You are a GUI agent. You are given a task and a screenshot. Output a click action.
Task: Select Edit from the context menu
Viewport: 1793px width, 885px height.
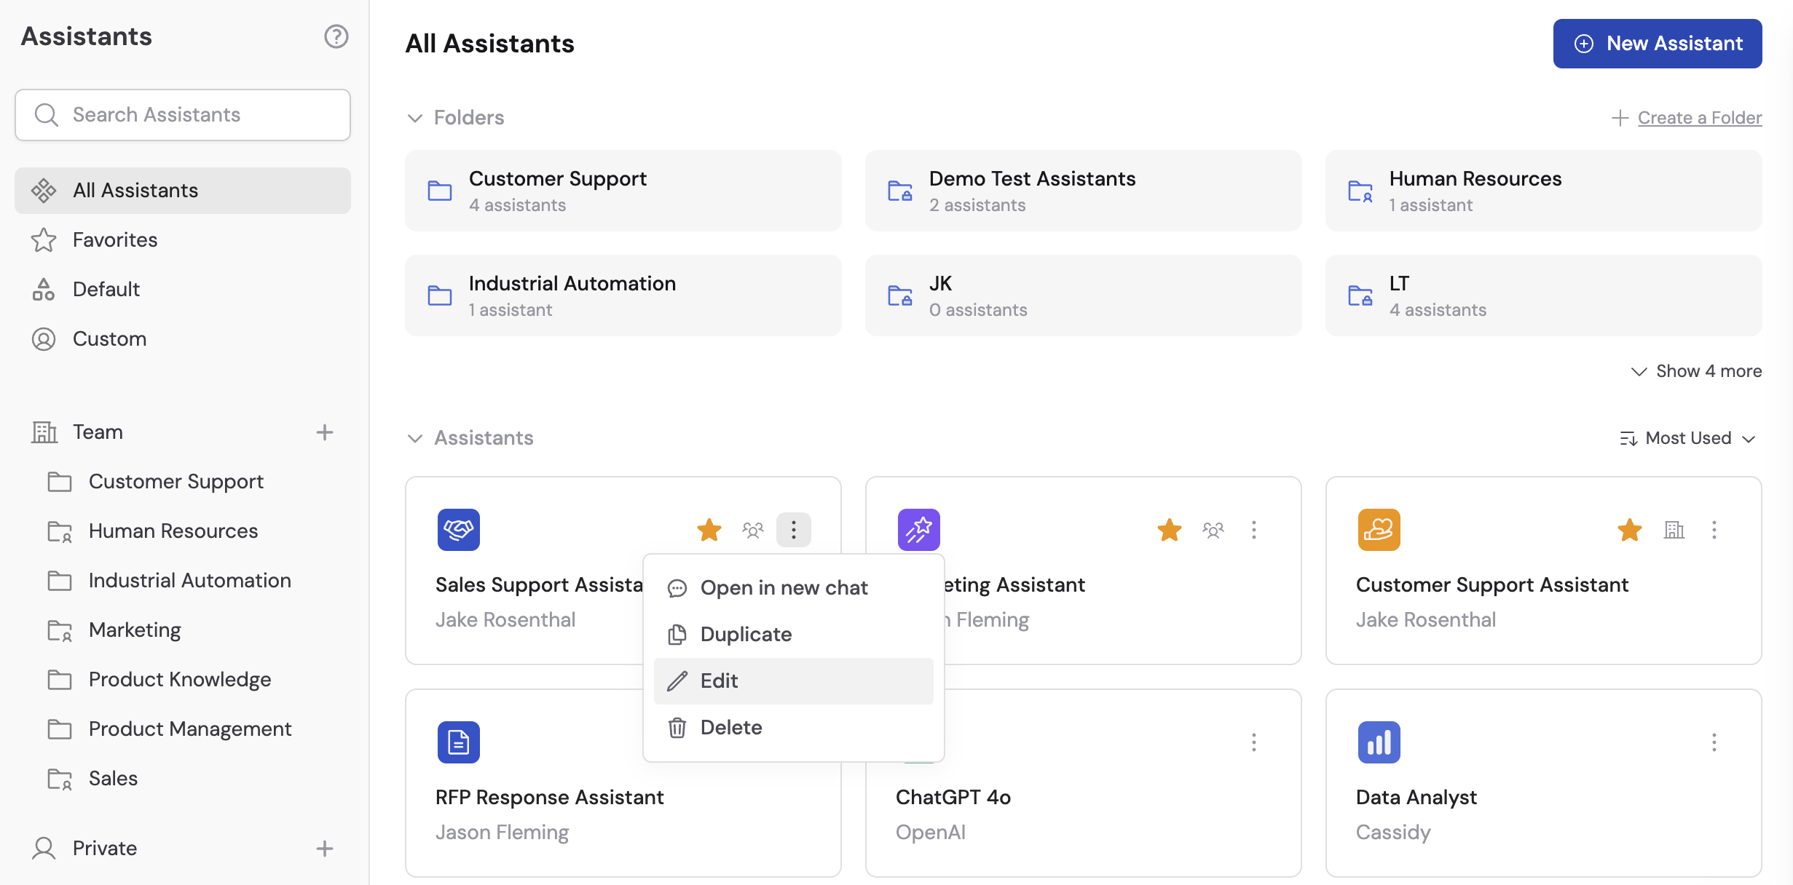pos(719,680)
